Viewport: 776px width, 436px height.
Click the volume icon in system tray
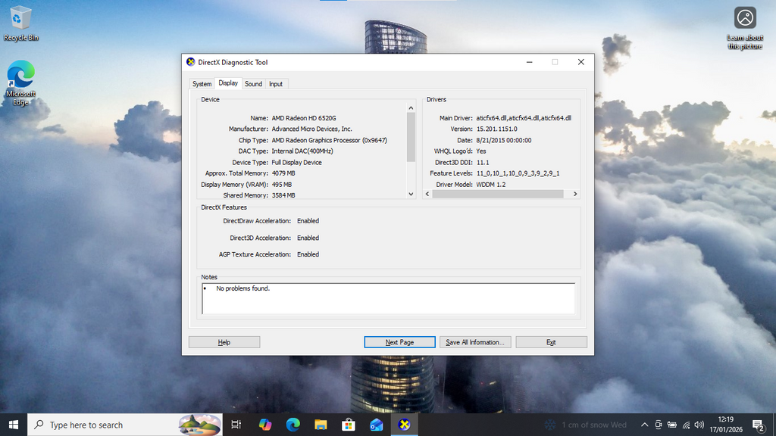(x=699, y=425)
